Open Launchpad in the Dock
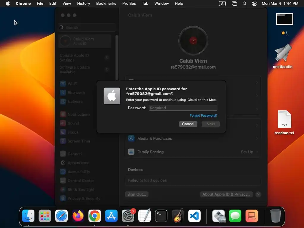Image resolution: width=304 pixels, height=228 pixels. (x=45, y=216)
